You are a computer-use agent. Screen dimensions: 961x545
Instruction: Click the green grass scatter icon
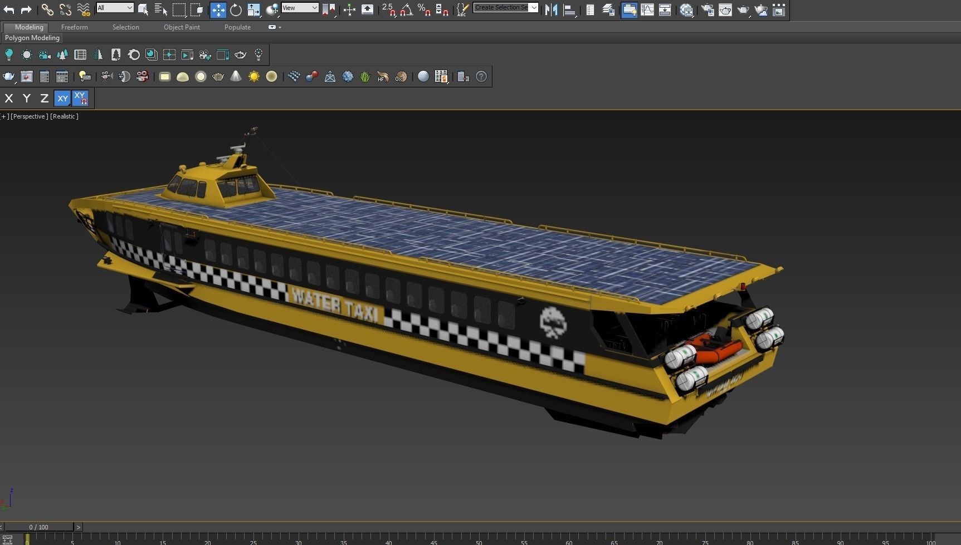point(365,76)
